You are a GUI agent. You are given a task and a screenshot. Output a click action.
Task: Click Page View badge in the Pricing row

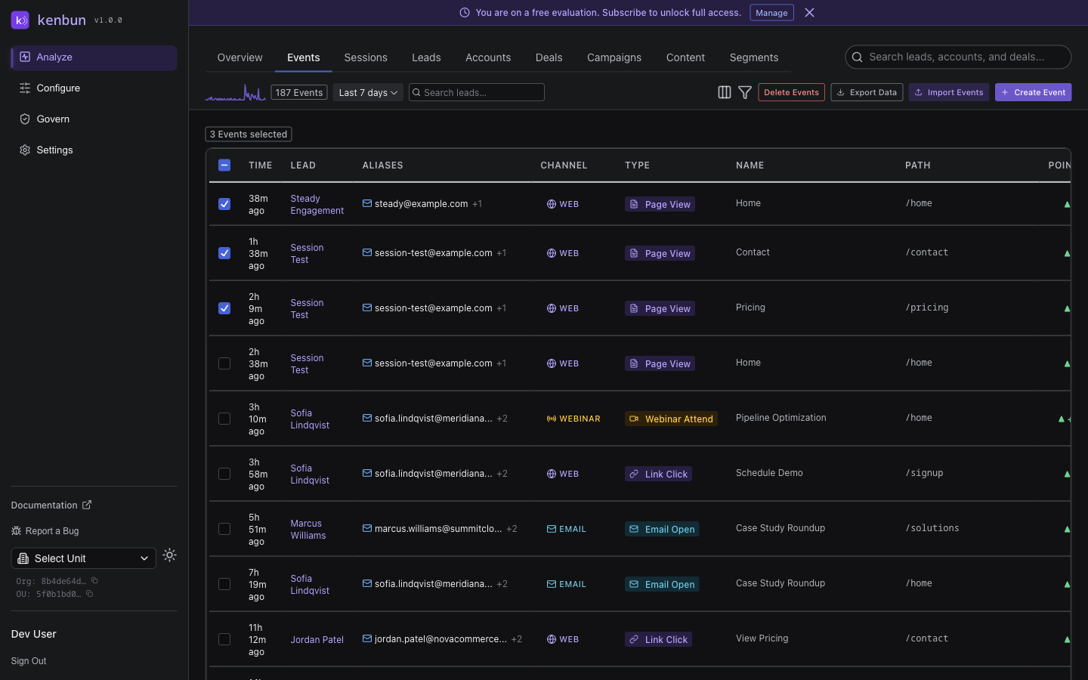[x=660, y=308]
